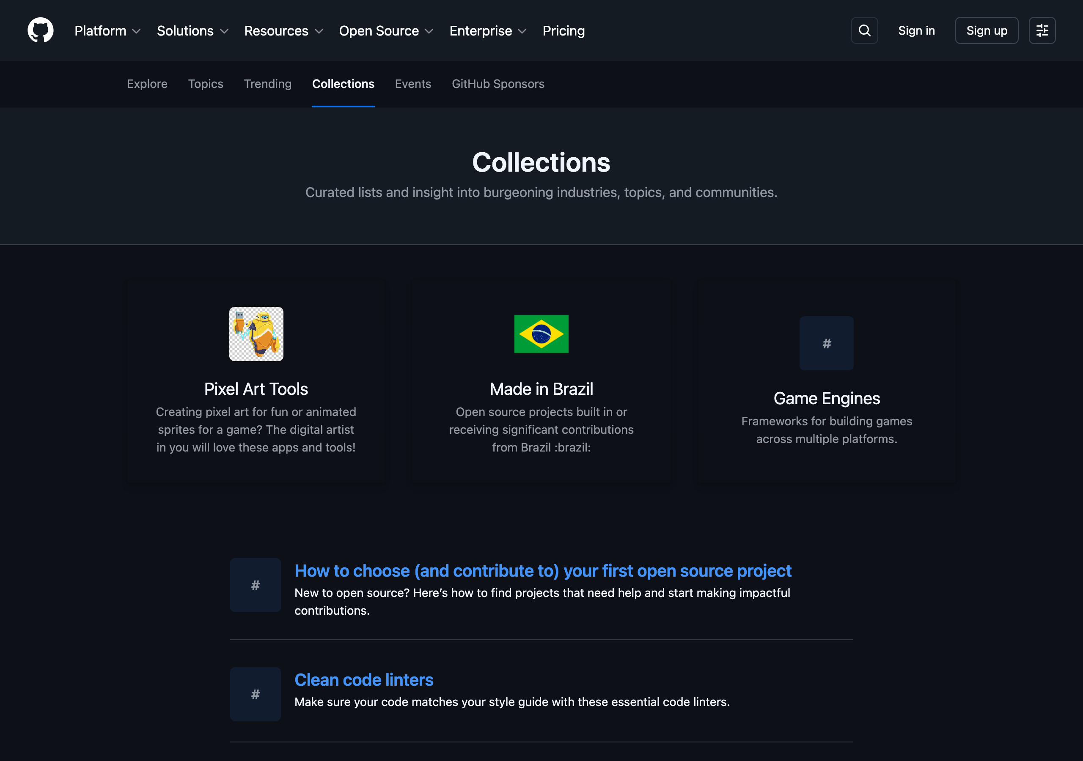The height and width of the screenshot is (761, 1083).
Task: Switch to the Explore tab
Action: (147, 84)
